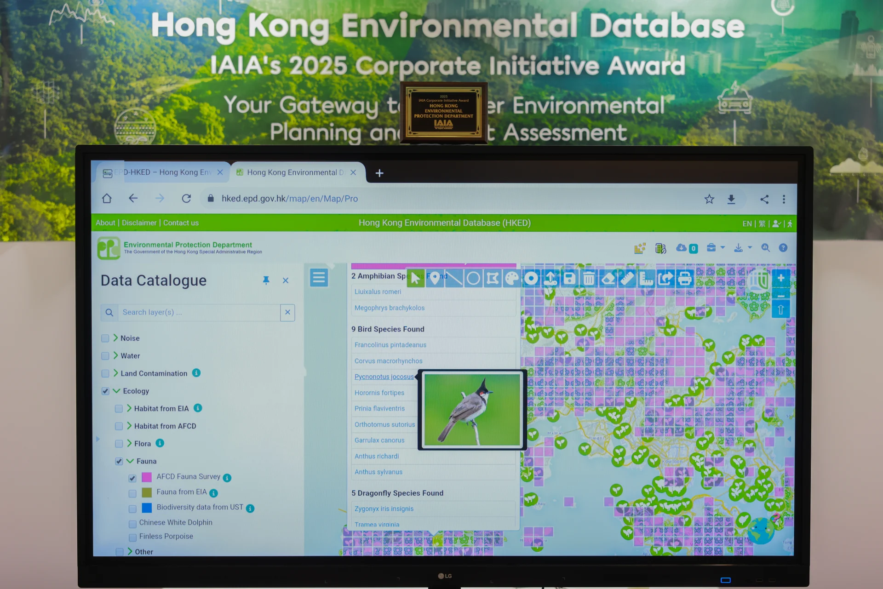Click the upload file tool icon
883x589 pixels.
[x=550, y=278]
